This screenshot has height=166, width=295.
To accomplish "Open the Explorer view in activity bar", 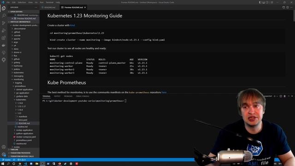I will 4,8.
